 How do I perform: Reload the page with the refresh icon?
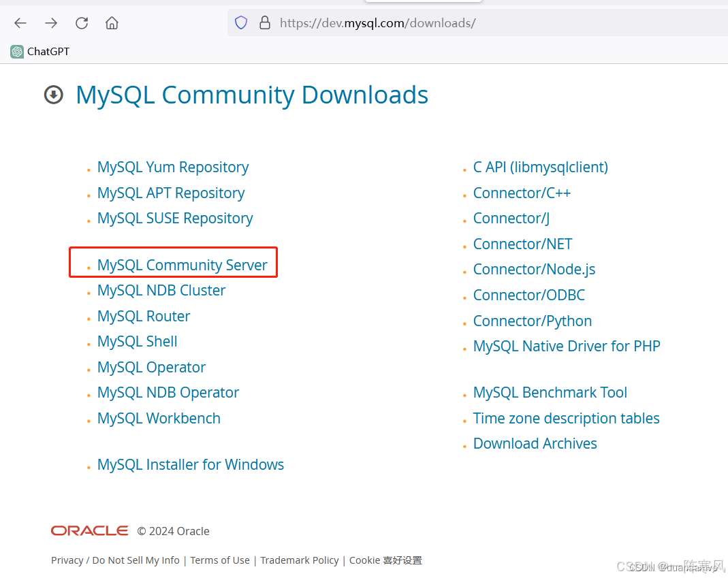point(82,22)
